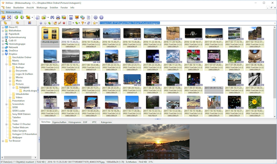Viewport: 277px width, 164px height.
Task: Open dropdown next to JPEG transform icon
Action: (x=32, y=17)
